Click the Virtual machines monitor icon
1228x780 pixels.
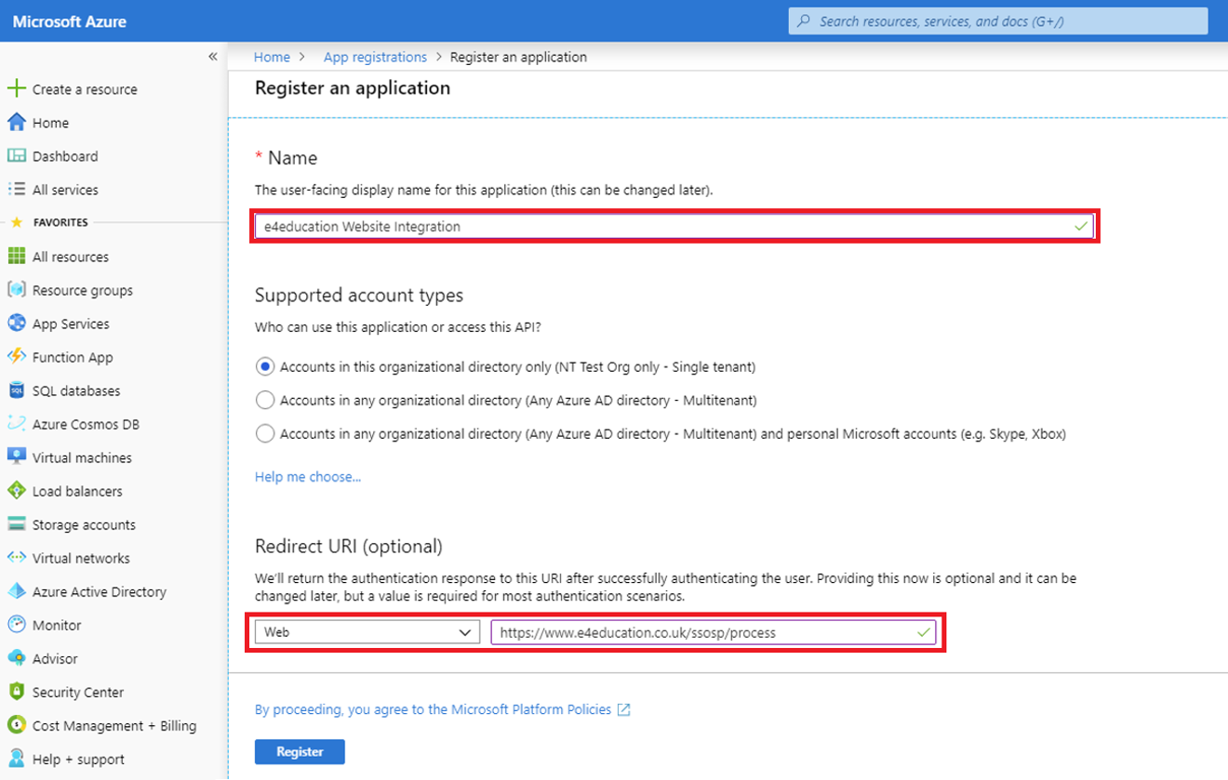pos(16,457)
